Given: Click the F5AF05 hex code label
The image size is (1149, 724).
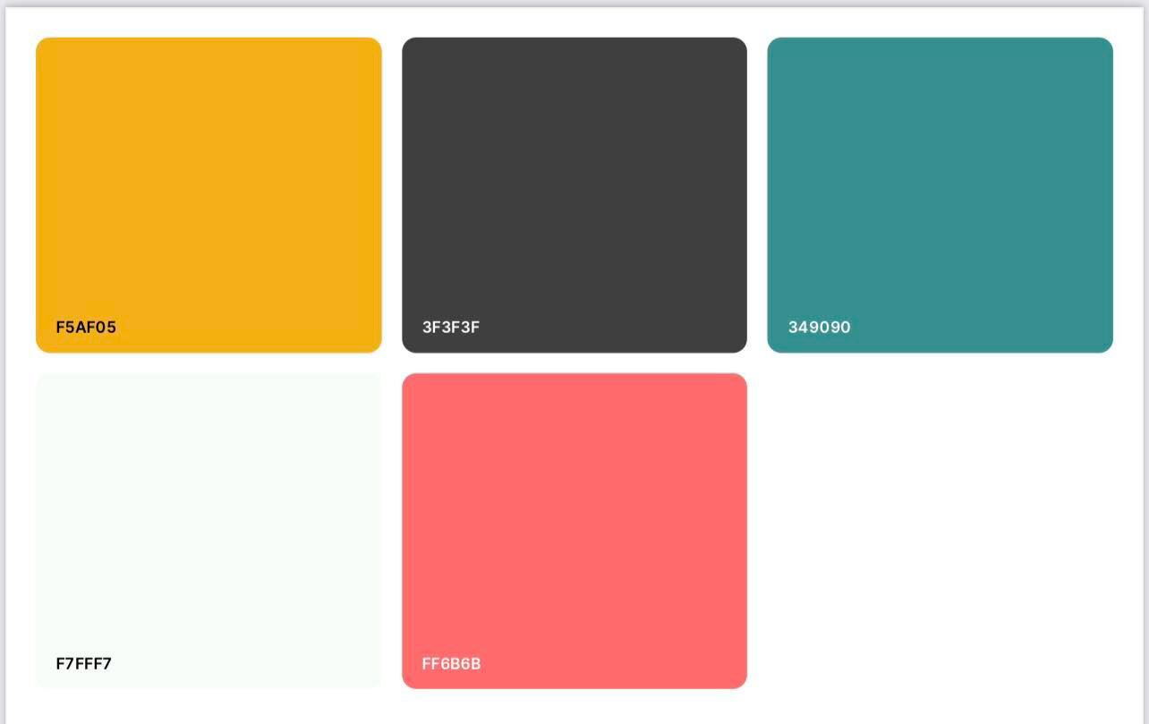Looking at the screenshot, I should (86, 328).
